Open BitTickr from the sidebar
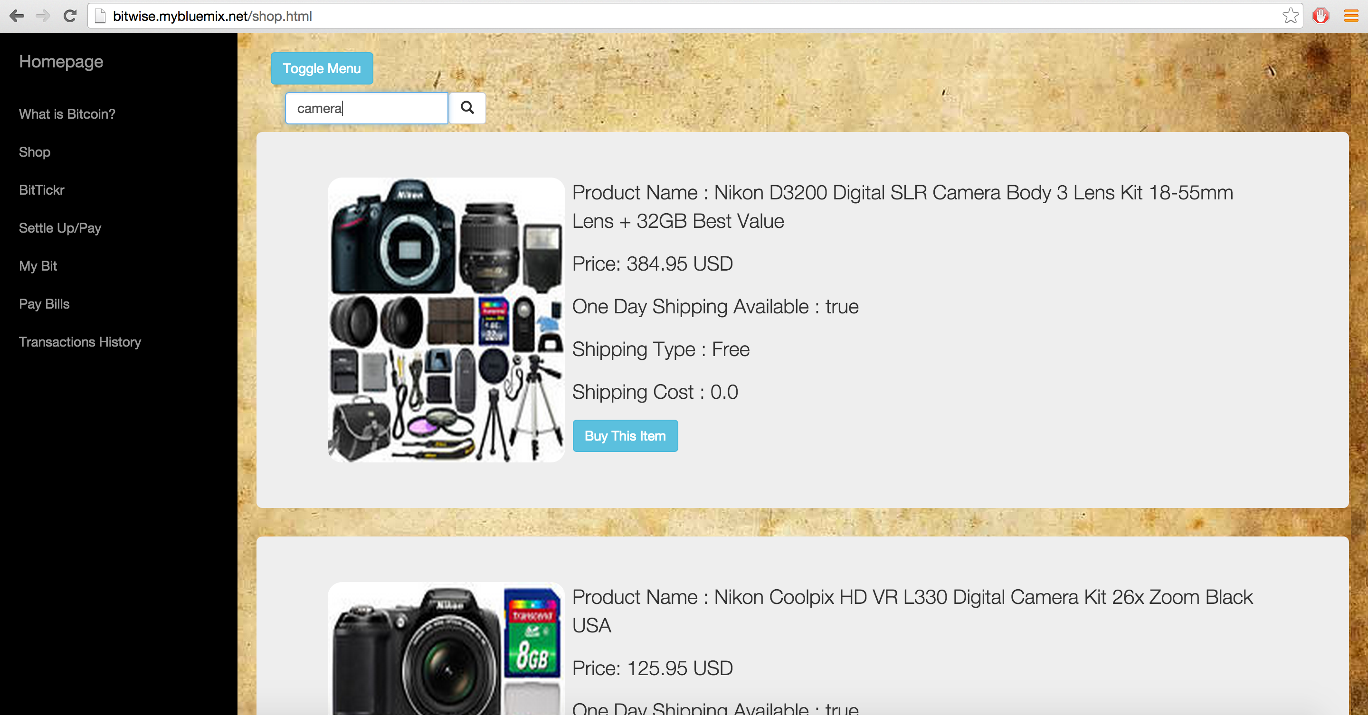Viewport: 1368px width, 715px height. pos(41,190)
